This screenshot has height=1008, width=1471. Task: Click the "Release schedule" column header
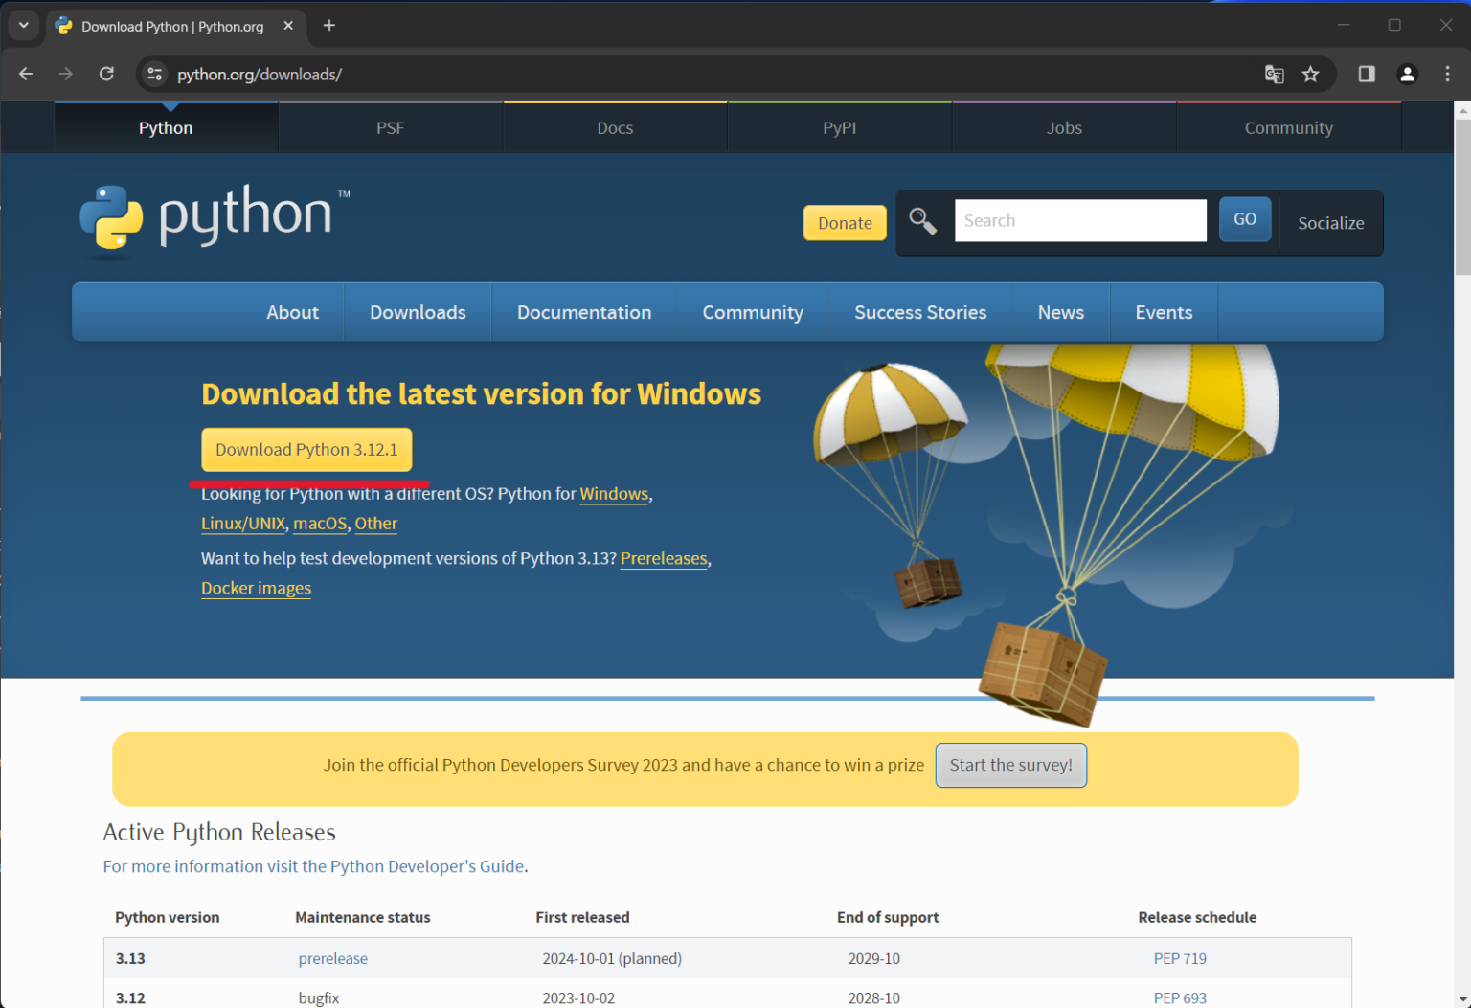1197,917
